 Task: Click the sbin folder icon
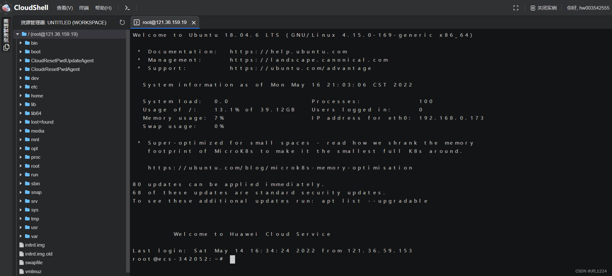click(x=28, y=183)
